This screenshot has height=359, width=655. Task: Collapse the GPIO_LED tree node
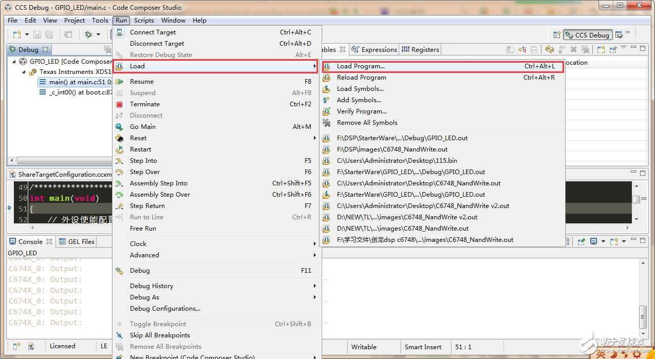click(x=14, y=61)
